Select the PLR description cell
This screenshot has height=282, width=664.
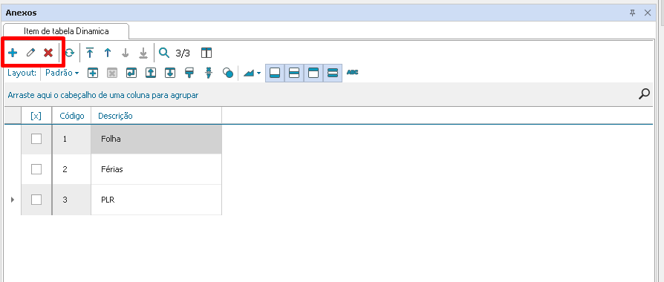pos(156,200)
